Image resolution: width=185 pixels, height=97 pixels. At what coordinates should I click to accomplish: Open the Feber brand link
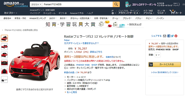pyautogui.click(x=67, y=40)
